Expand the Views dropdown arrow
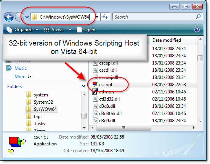The width and height of the screenshot is (210, 164). pyautogui.click(x=70, y=30)
